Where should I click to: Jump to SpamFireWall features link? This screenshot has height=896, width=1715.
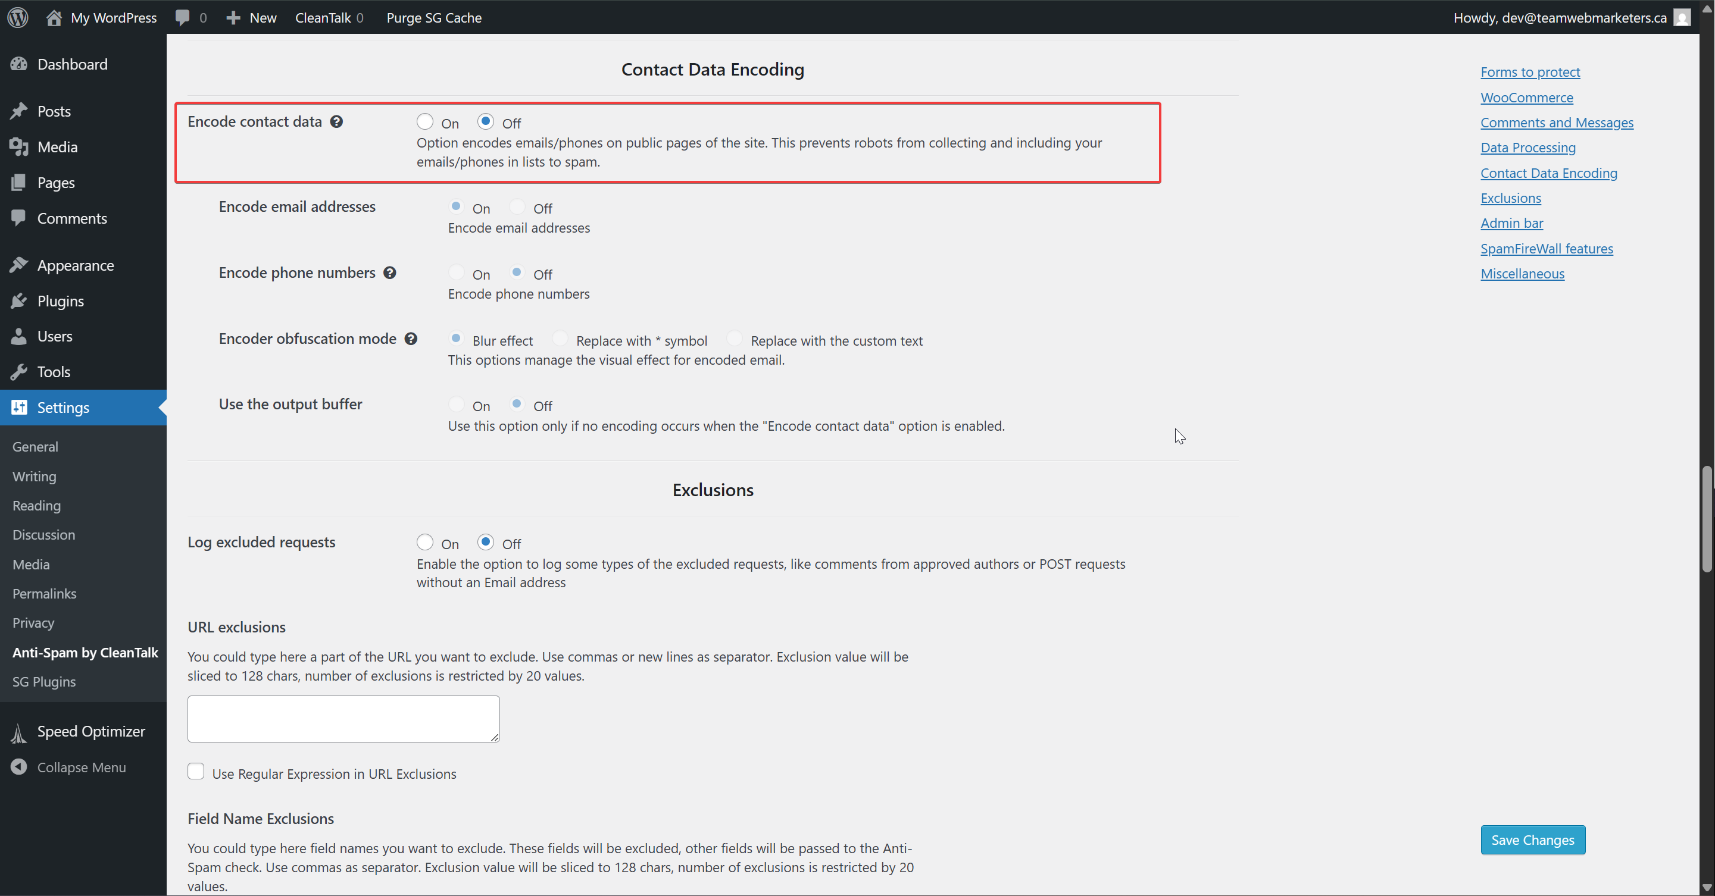pos(1546,249)
